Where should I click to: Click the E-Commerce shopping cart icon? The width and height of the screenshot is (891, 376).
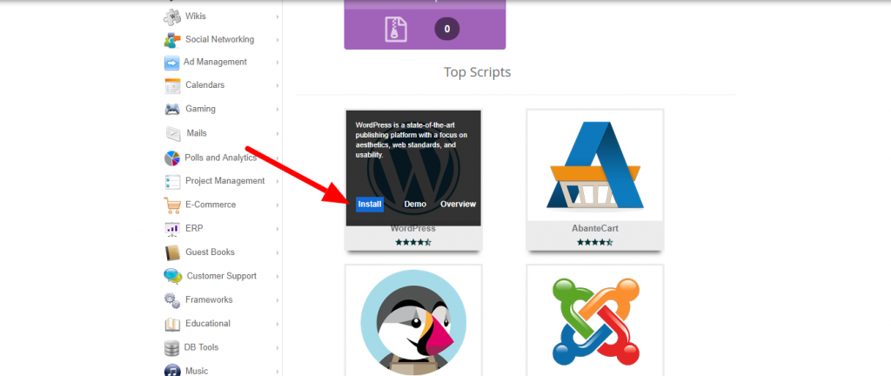pyautogui.click(x=172, y=205)
